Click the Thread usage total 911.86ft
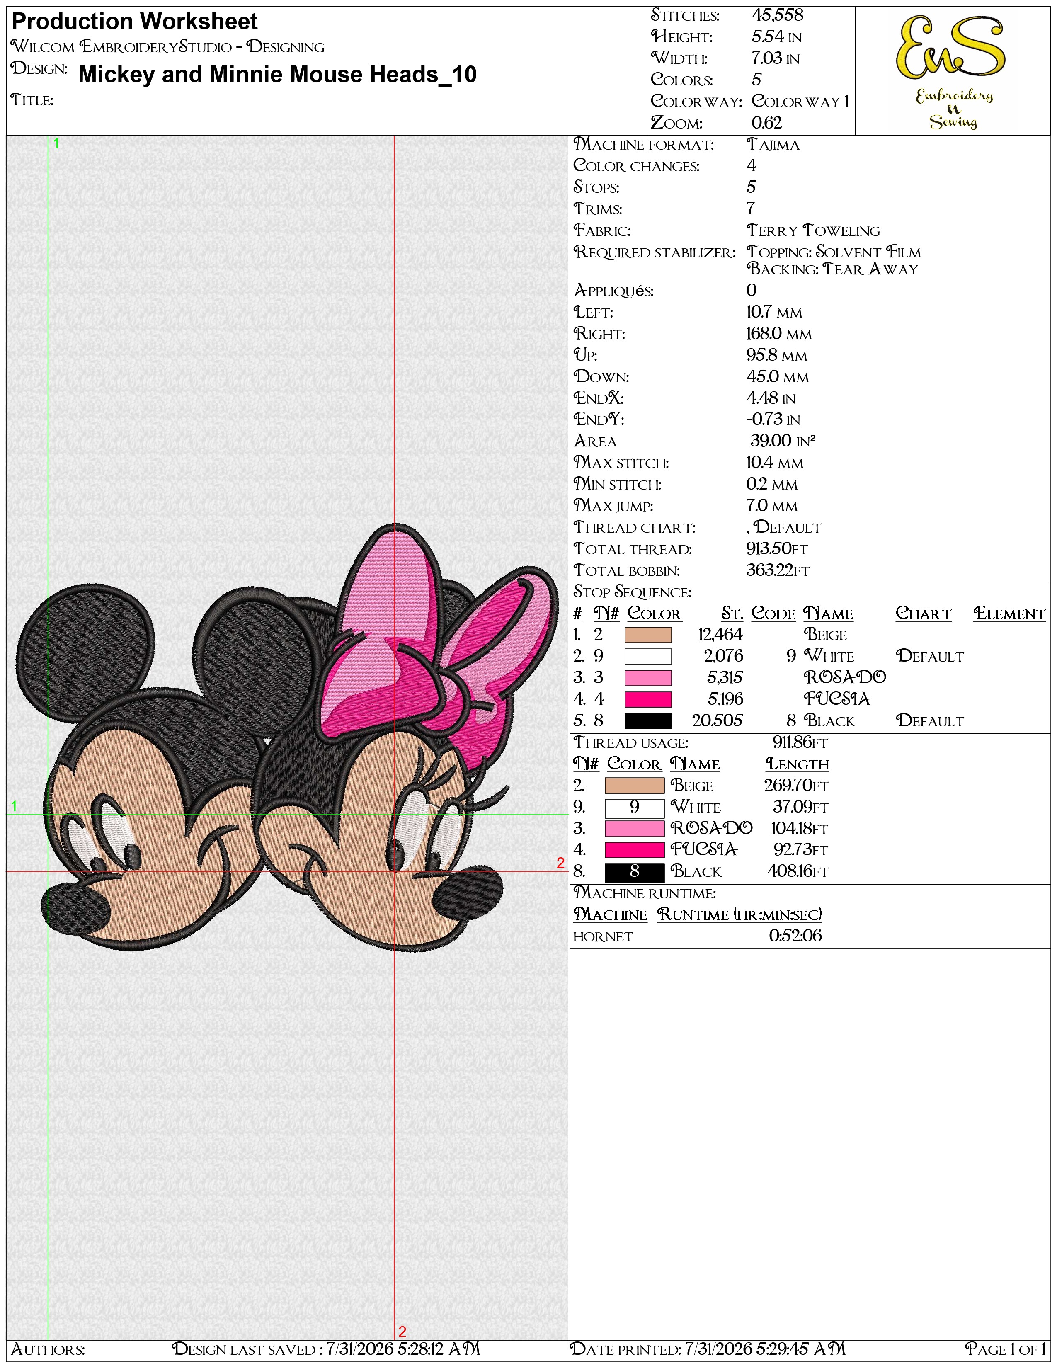 [800, 743]
